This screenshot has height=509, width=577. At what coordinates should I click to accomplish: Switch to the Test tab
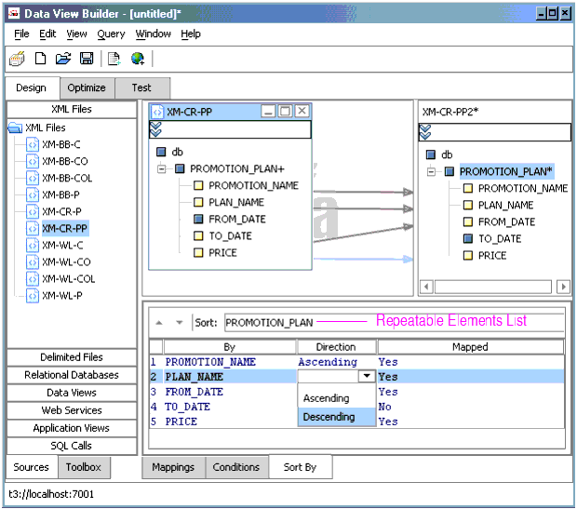(142, 88)
